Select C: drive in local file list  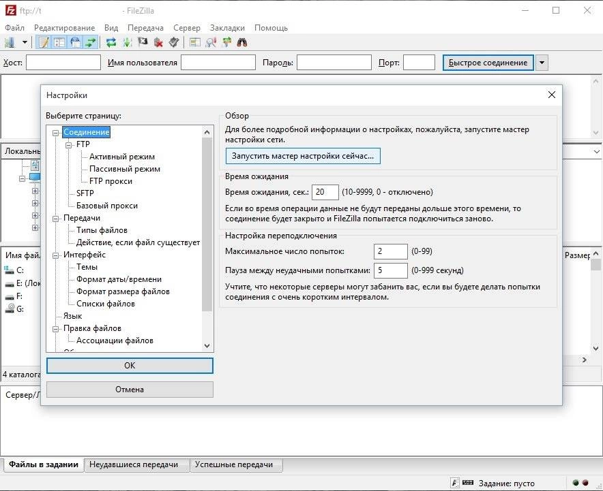click(14, 270)
